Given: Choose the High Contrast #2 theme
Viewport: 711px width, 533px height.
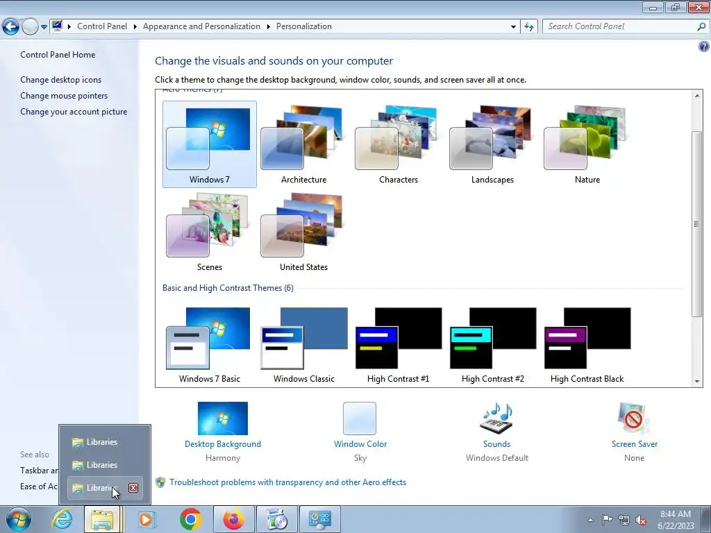Looking at the screenshot, I should [492, 346].
